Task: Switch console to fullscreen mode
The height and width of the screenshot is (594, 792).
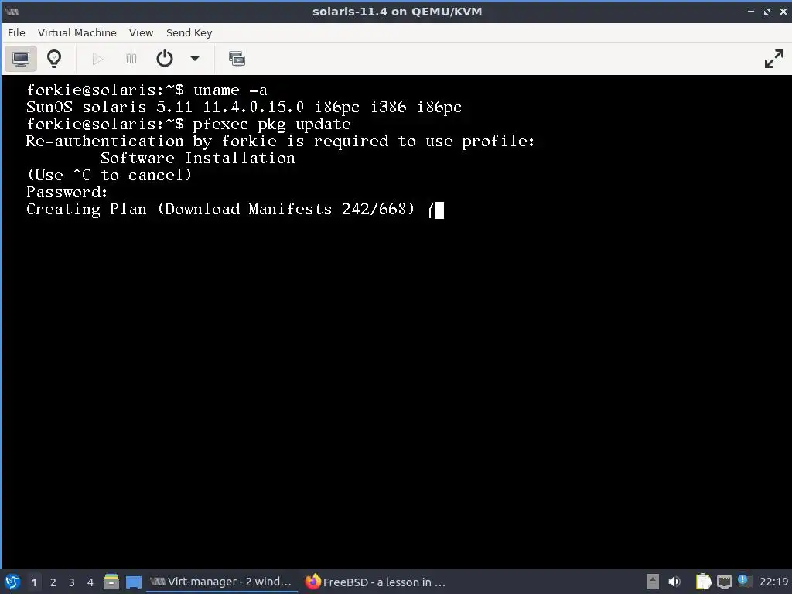Action: pyautogui.click(x=773, y=59)
